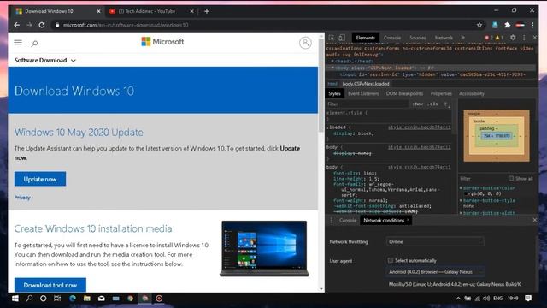Click the browser address bar URL
Viewport: 547px width, 308px height.
point(126,25)
